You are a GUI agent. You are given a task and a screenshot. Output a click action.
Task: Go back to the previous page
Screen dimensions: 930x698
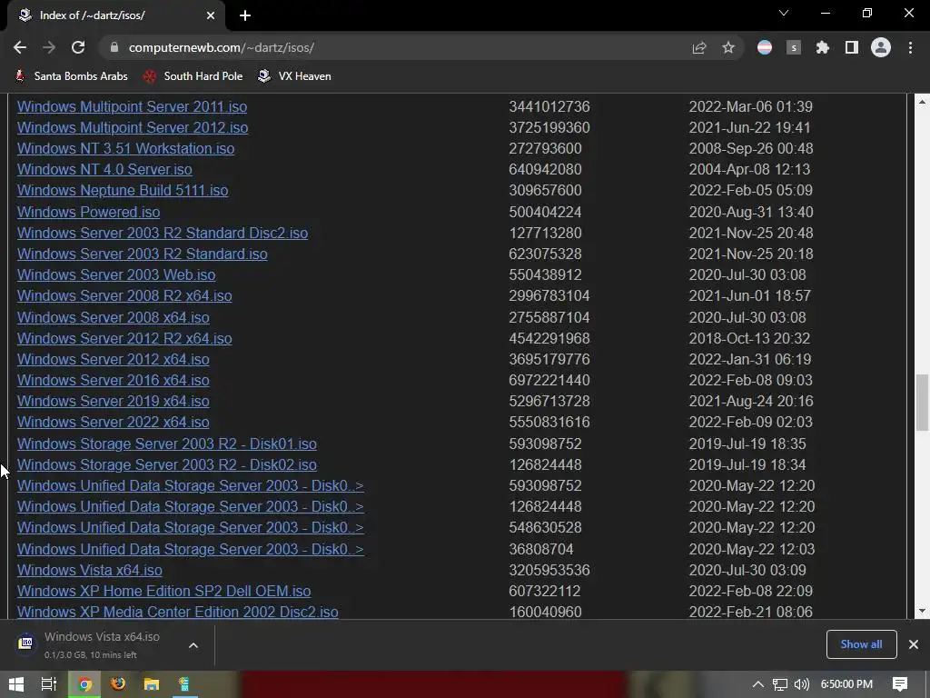pos(20,47)
